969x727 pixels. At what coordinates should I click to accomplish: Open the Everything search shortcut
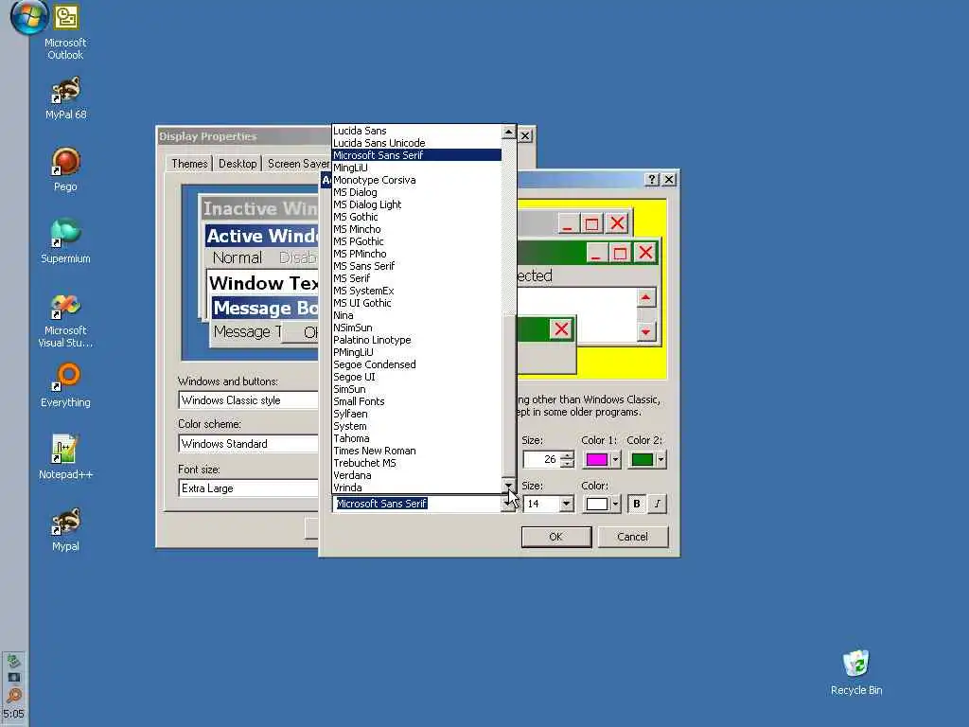[x=65, y=385]
